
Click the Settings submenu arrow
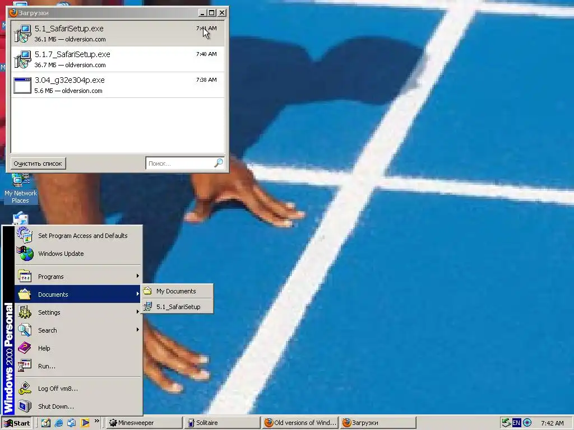point(138,312)
